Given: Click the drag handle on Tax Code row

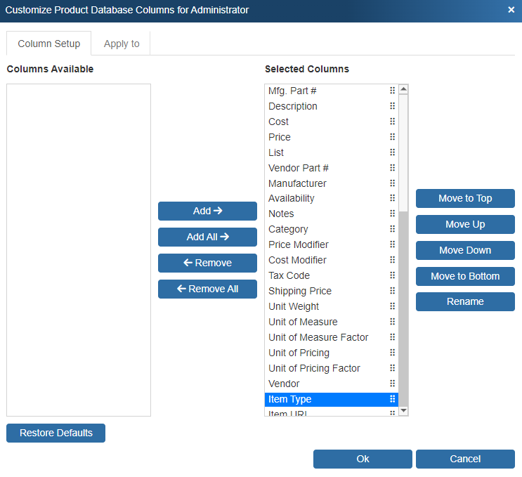Looking at the screenshot, I should click(x=392, y=275).
